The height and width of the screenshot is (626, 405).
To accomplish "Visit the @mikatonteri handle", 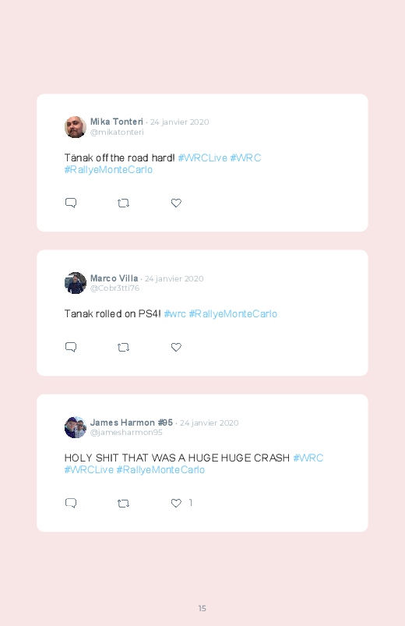I will [x=117, y=133].
